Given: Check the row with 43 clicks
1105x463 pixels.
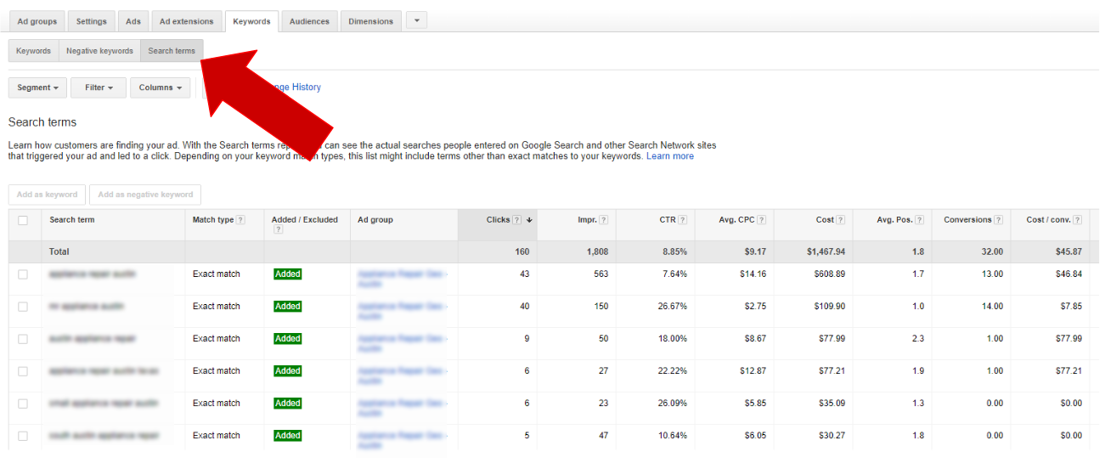Looking at the screenshot, I should click(23, 274).
